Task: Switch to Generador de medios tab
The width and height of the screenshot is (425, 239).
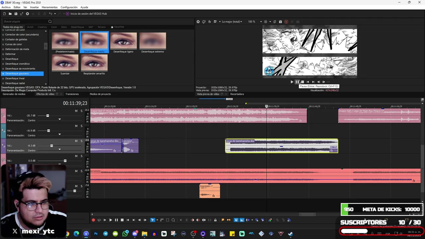Action: pos(14,94)
